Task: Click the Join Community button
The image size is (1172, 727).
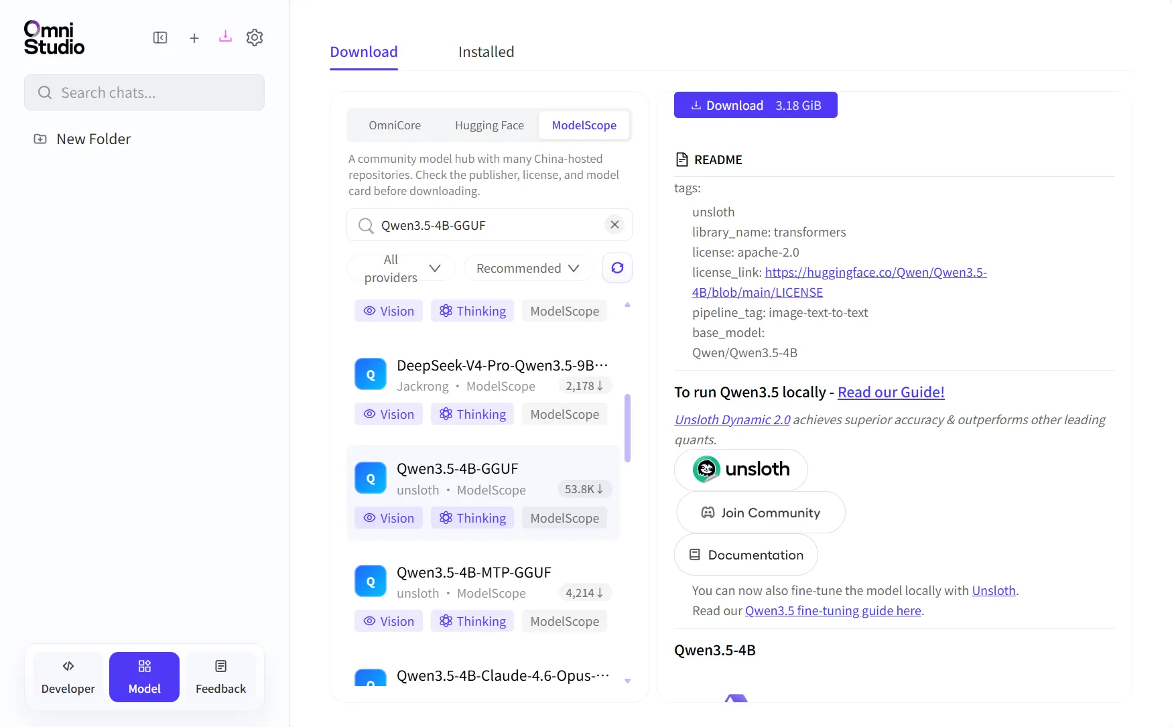Action: (x=761, y=513)
